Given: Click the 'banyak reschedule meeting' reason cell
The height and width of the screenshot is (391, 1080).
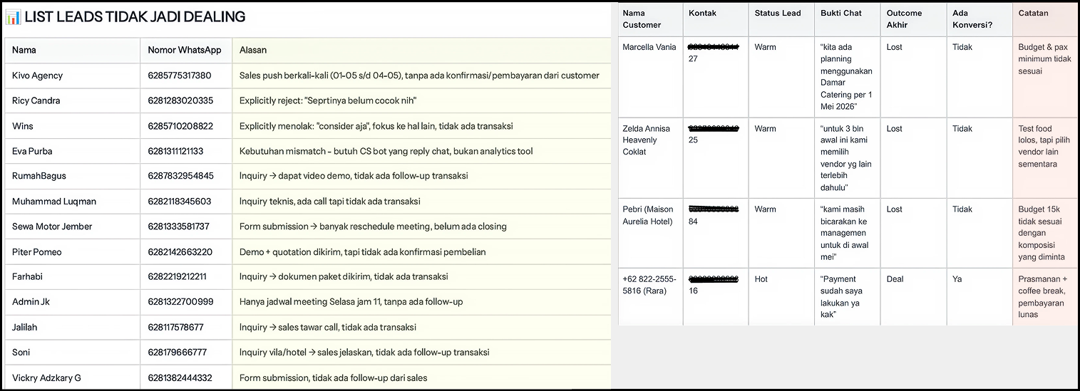Looking at the screenshot, I should point(421,226).
